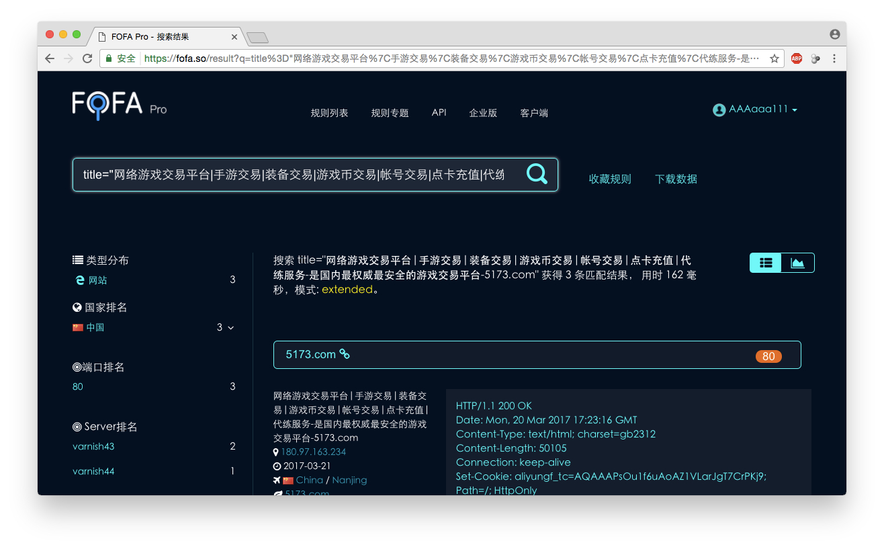Switch to list view of results
This screenshot has width=884, height=549.
coord(766,263)
